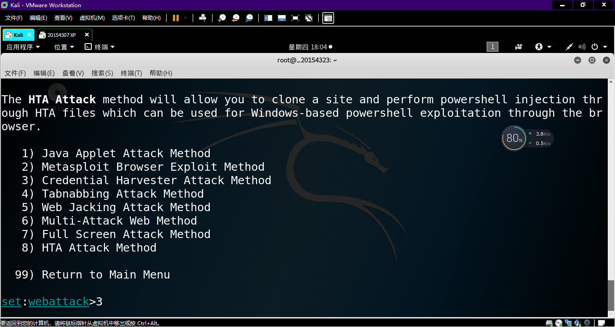The image size is (615, 327).
Task: Switch to the 20154307 XP tab
Action: tap(62, 35)
